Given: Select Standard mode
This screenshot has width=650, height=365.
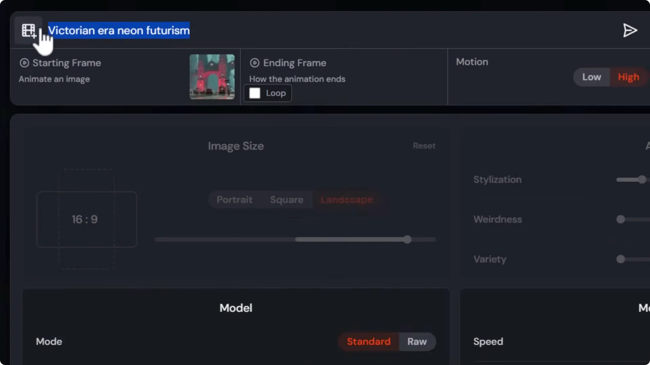Looking at the screenshot, I should click(368, 342).
